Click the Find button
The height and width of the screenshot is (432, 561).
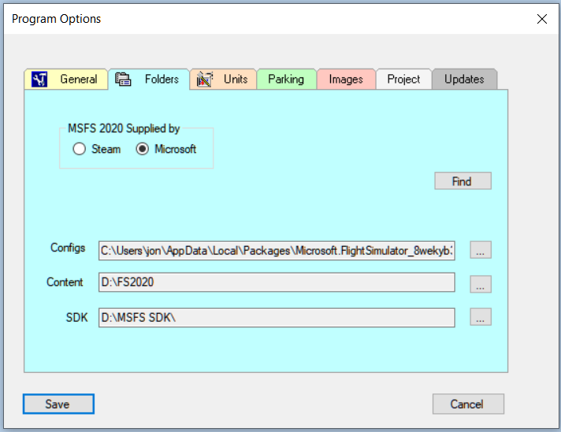click(x=463, y=181)
